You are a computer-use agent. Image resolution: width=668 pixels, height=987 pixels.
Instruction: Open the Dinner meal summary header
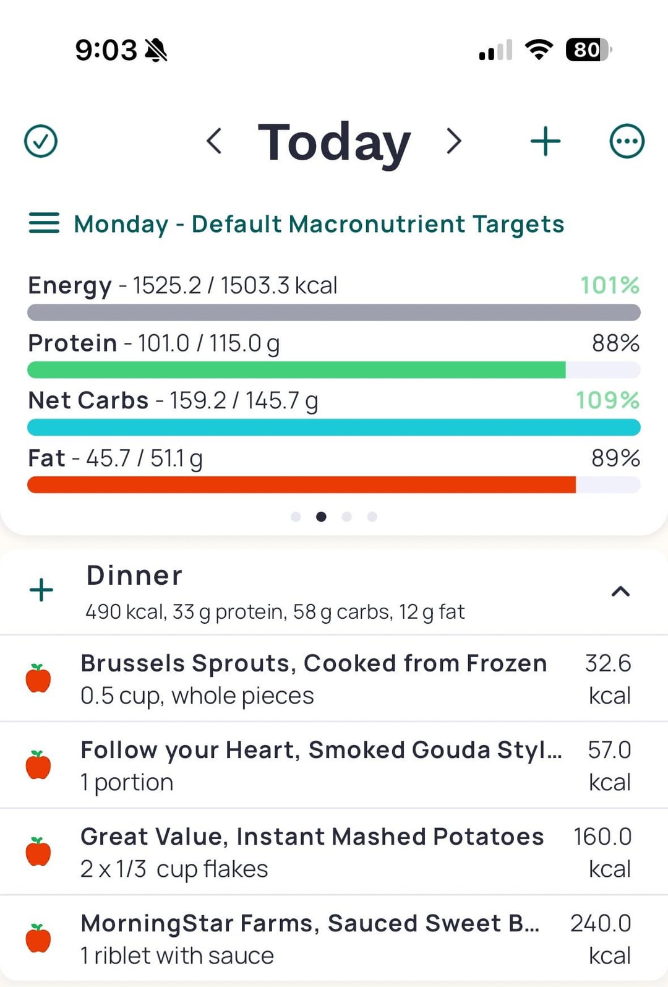(x=275, y=592)
